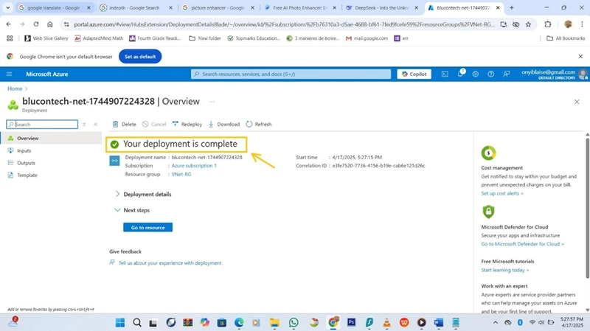
Task: Open the notifications bell
Action: 460,74
